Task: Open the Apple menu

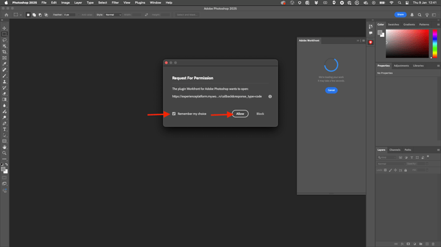Action: [6, 2]
